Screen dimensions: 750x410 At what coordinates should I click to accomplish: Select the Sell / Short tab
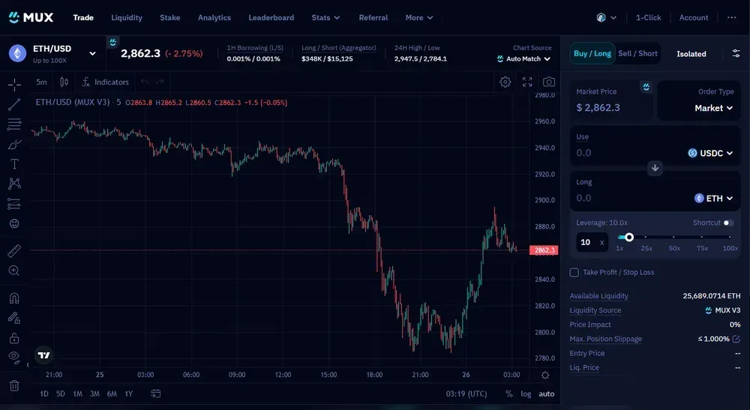point(637,53)
